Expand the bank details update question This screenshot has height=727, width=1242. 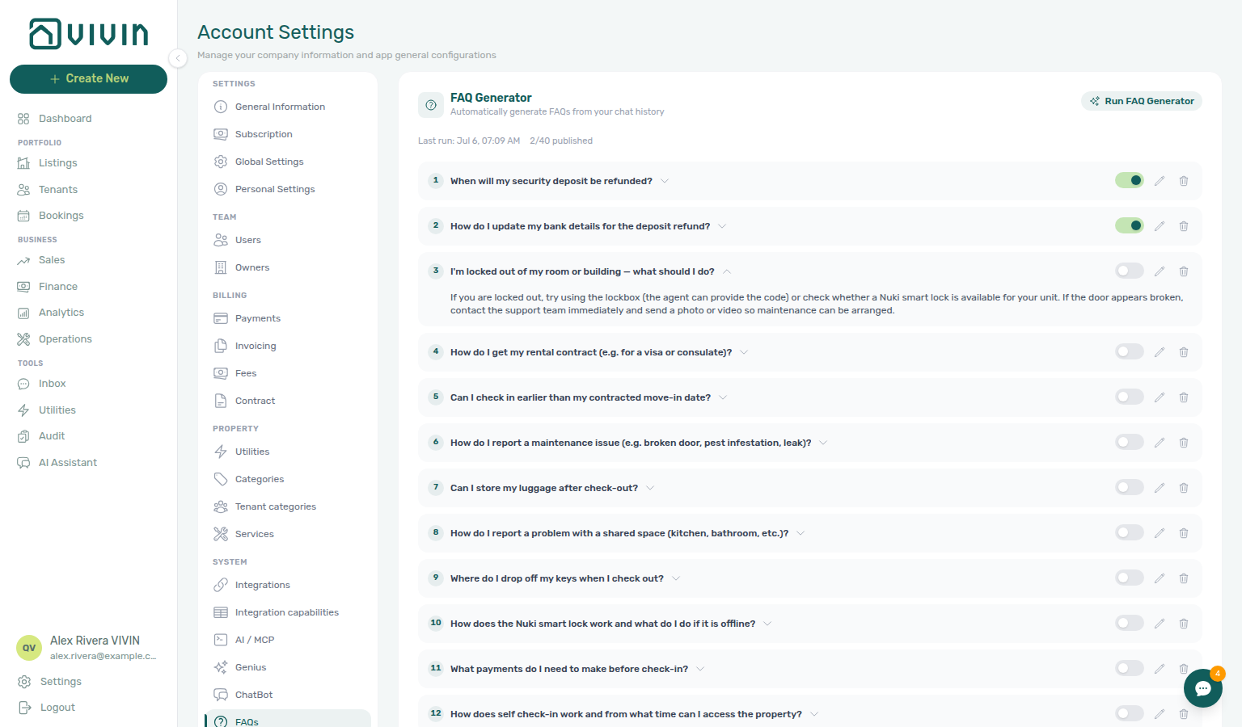point(722,226)
